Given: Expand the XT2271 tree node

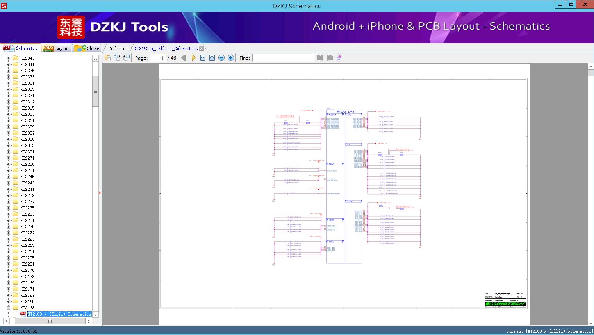Looking at the screenshot, I should [x=9, y=158].
